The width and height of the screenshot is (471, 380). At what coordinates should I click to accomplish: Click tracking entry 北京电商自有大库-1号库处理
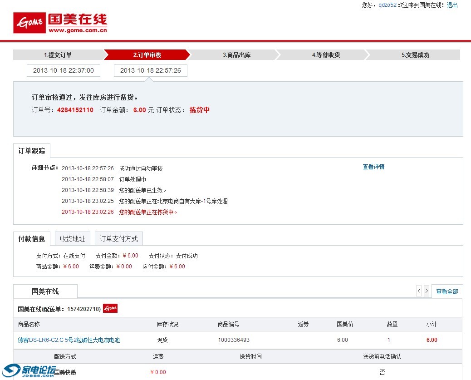tap(173, 201)
